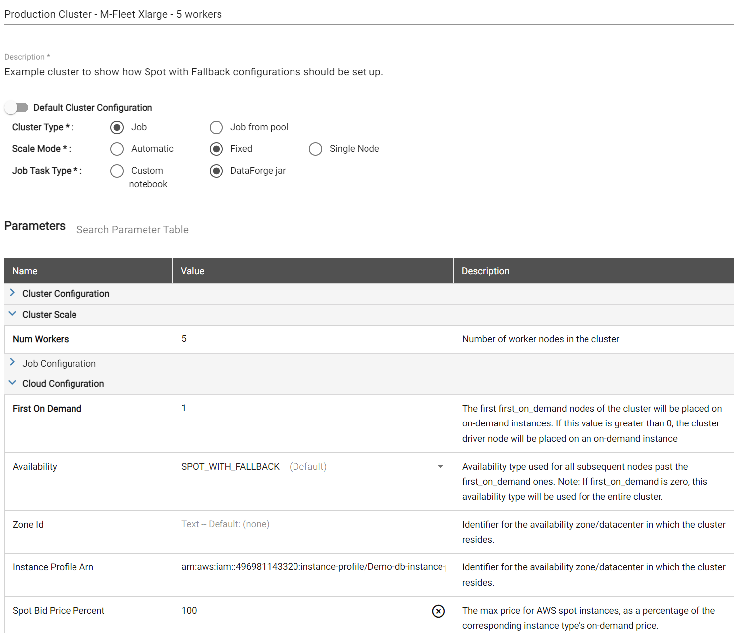The height and width of the screenshot is (633, 734).
Task: Click 'Number of worker nodes in the cluster' description
Action: click(x=541, y=339)
